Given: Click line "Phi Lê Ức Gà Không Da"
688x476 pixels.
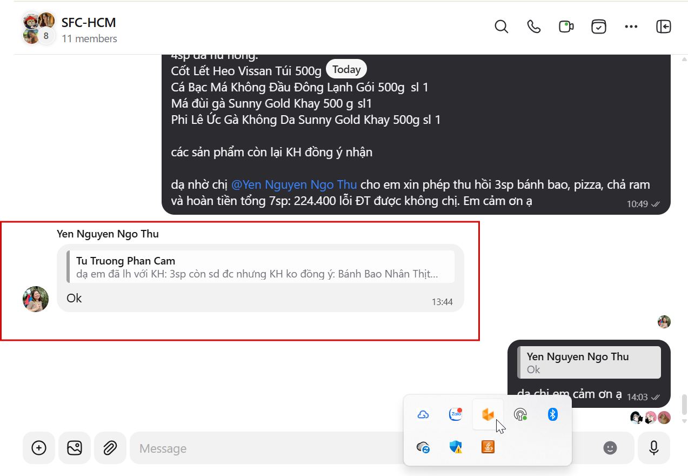Looking at the screenshot, I should coord(305,120).
